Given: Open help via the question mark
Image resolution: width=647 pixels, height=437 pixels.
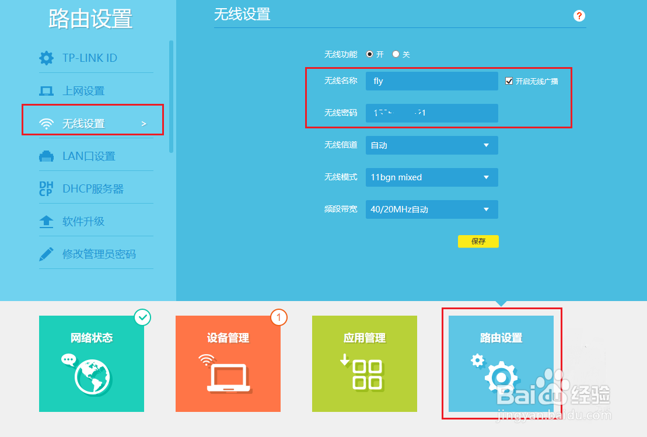Looking at the screenshot, I should pyautogui.click(x=579, y=16).
